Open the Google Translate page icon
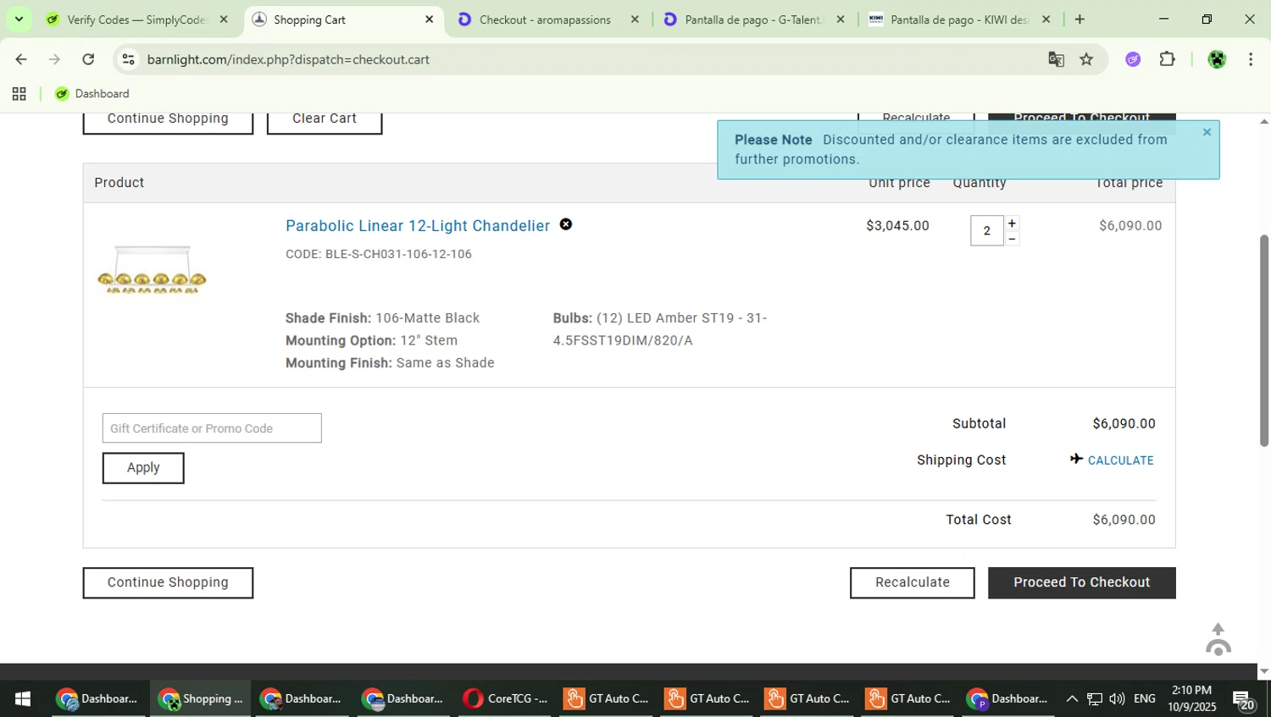The width and height of the screenshot is (1271, 717). pos(1056,59)
